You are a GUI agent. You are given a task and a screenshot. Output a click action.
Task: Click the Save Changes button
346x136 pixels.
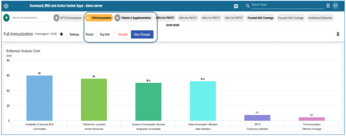click(142, 34)
